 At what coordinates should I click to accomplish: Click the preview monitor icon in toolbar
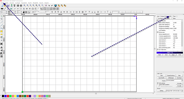(x=55, y=6)
